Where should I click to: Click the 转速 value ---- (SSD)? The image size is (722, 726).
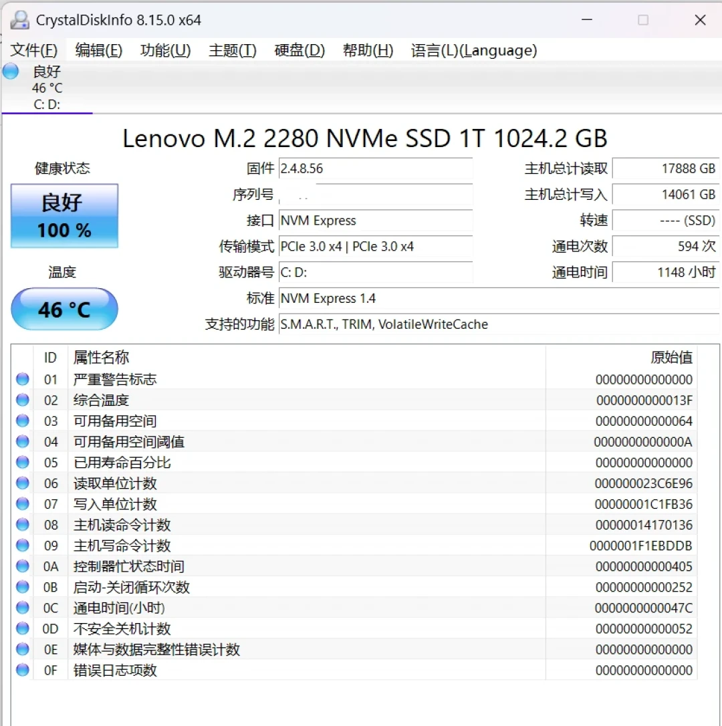(665, 221)
